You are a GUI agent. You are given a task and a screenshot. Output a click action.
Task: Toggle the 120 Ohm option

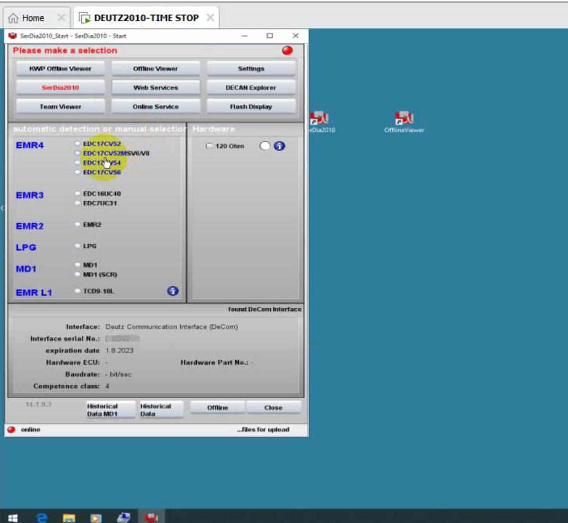point(209,146)
